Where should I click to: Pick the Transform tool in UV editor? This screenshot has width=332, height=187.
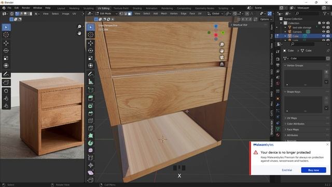(6, 65)
